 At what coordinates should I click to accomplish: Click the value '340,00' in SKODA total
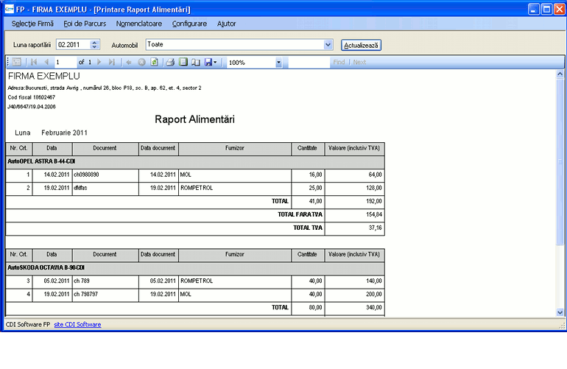click(374, 308)
